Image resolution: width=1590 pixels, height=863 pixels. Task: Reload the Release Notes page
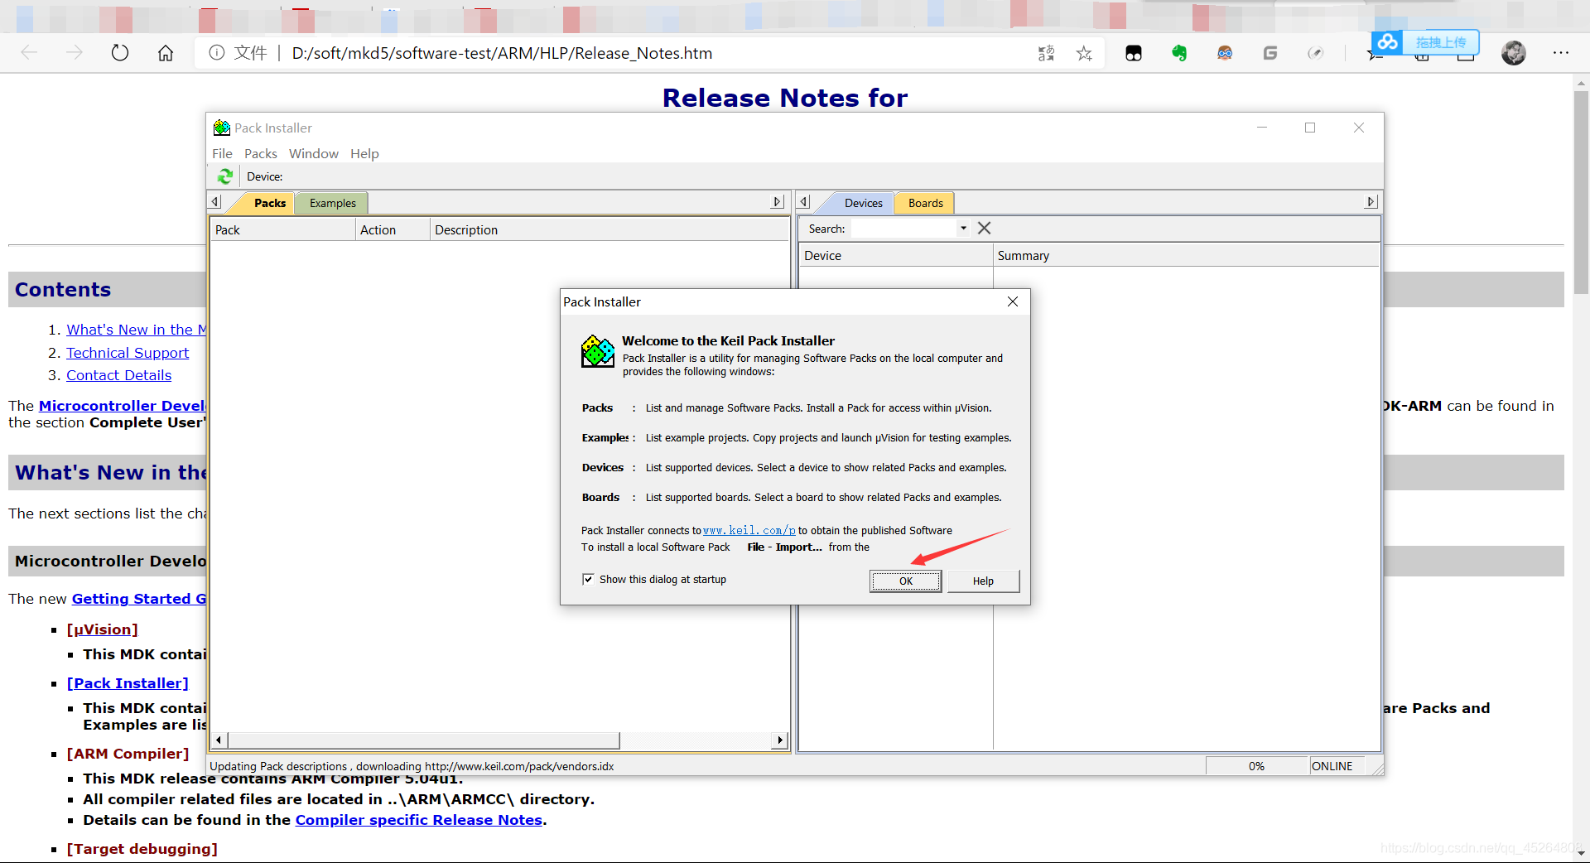point(120,53)
